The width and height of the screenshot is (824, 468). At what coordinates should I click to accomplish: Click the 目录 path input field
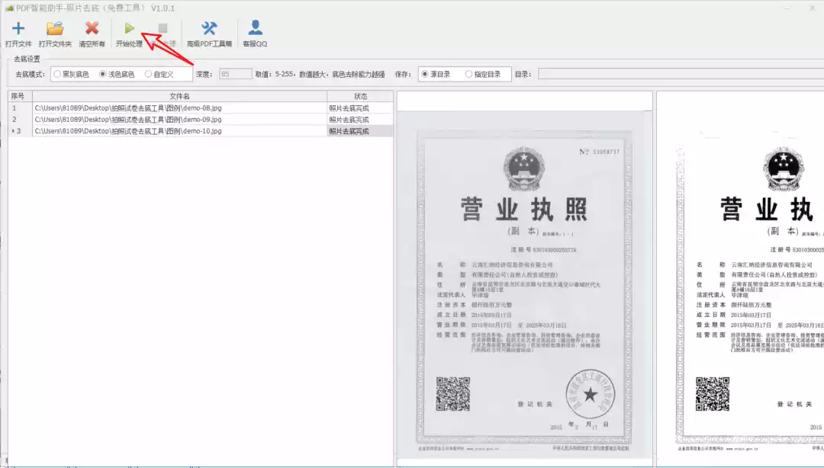pyautogui.click(x=681, y=74)
